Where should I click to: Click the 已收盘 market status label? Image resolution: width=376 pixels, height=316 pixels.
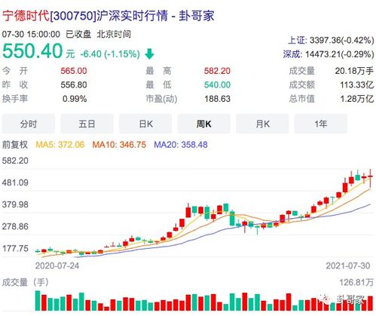pyautogui.click(x=78, y=34)
